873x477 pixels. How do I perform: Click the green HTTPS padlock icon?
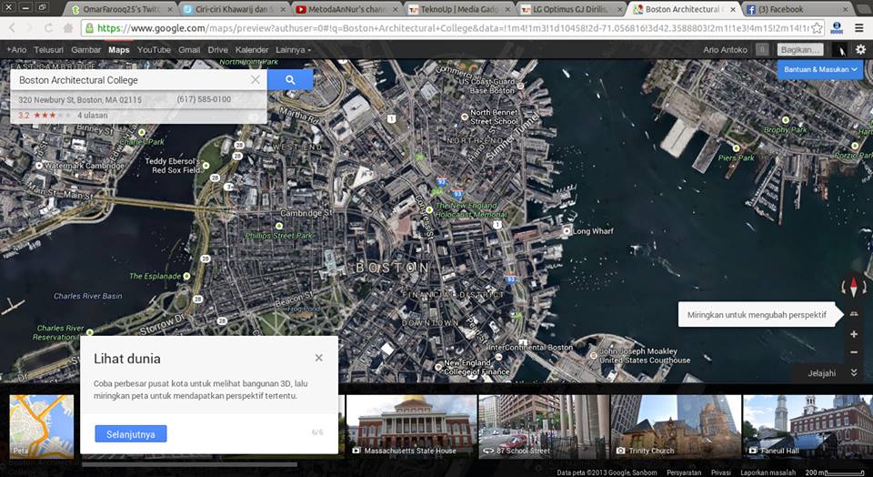89,28
